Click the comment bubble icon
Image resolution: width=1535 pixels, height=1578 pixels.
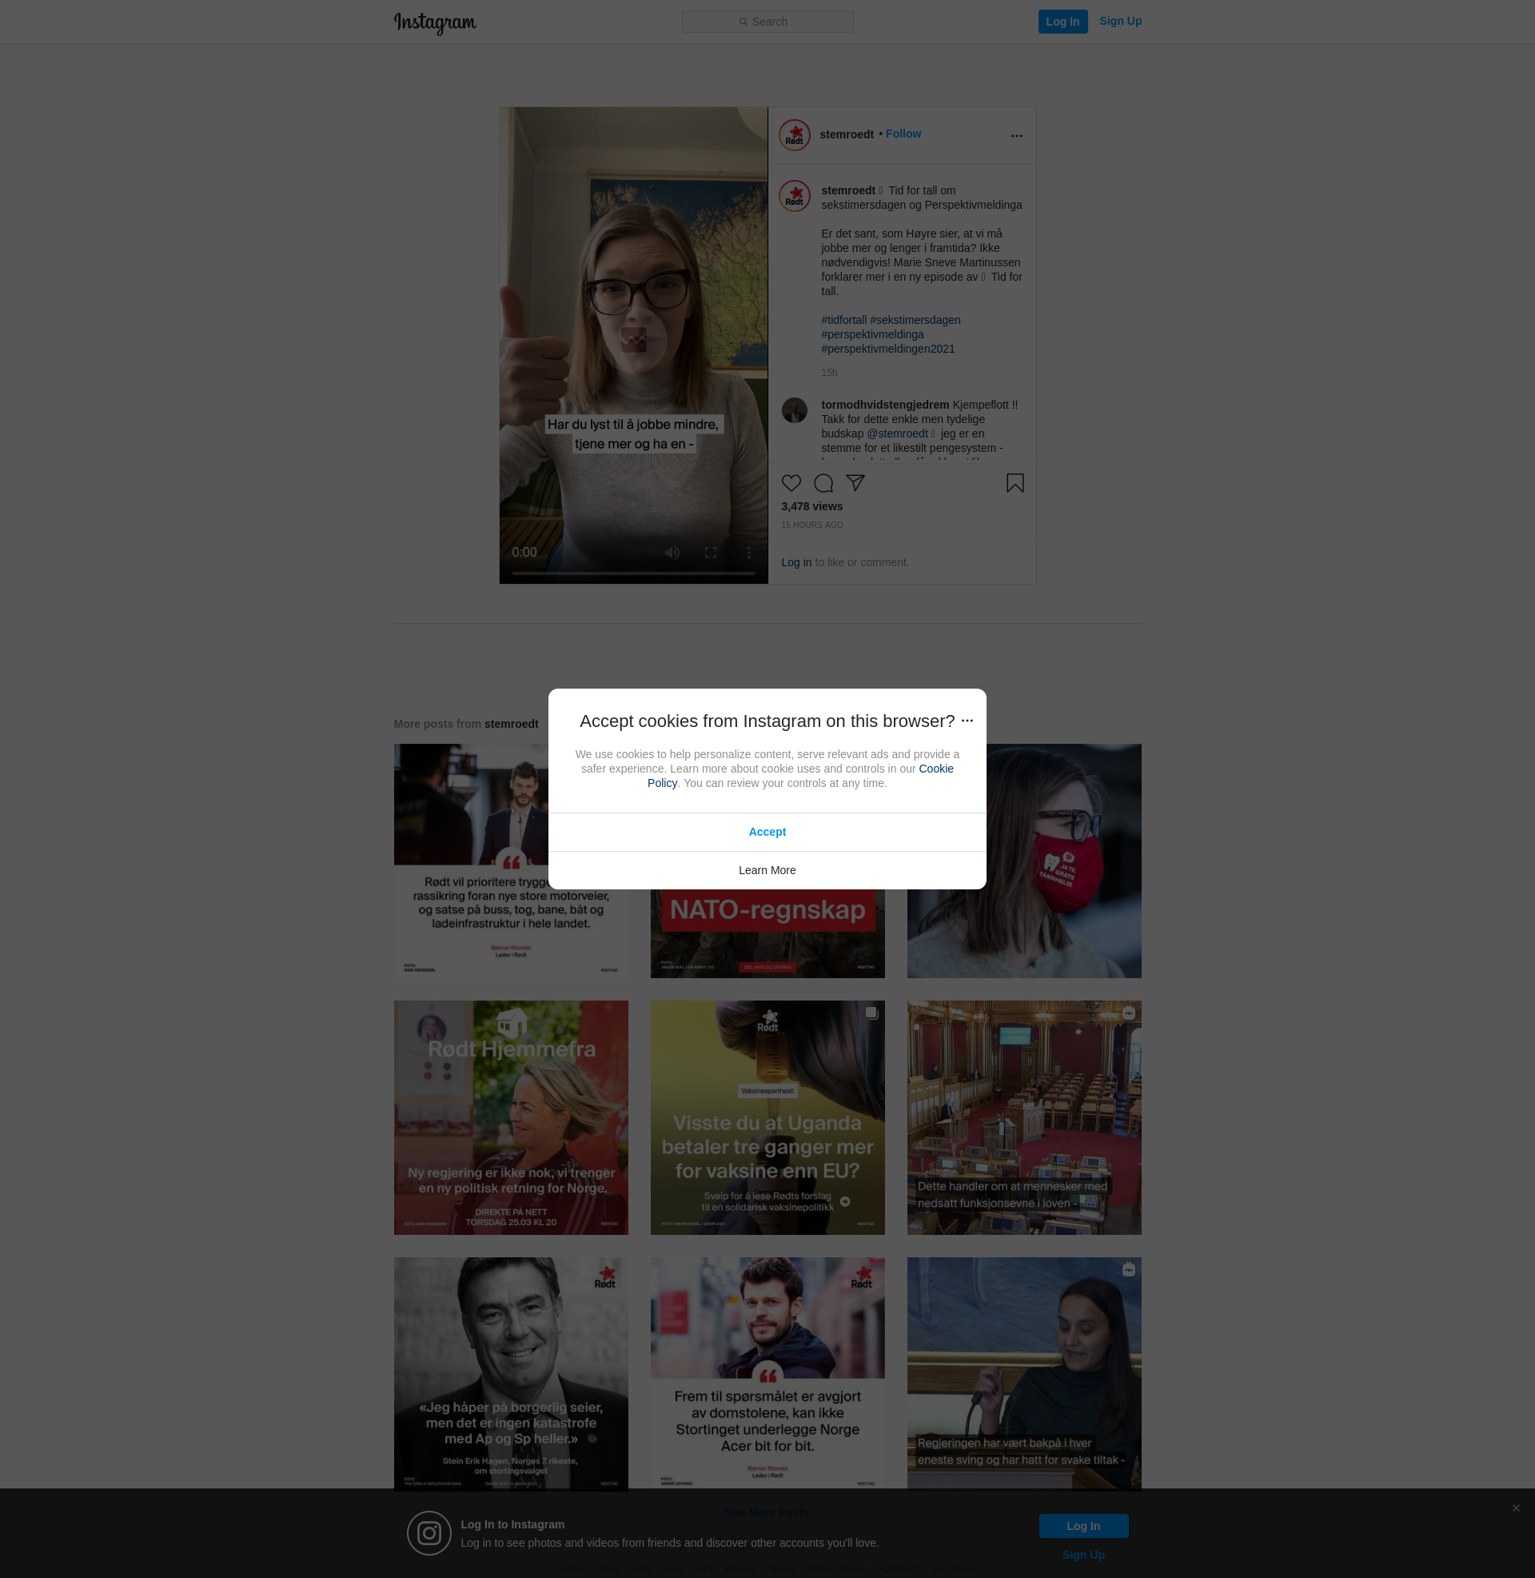pyautogui.click(x=823, y=483)
